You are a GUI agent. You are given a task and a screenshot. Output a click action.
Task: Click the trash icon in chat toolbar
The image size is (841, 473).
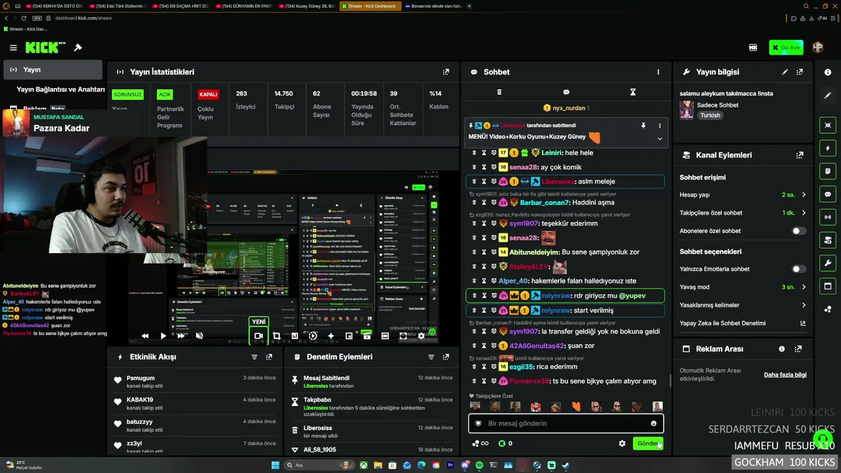tap(499, 92)
